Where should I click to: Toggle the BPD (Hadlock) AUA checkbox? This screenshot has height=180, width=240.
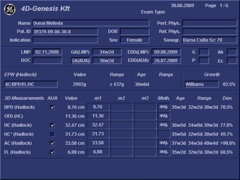(52, 107)
